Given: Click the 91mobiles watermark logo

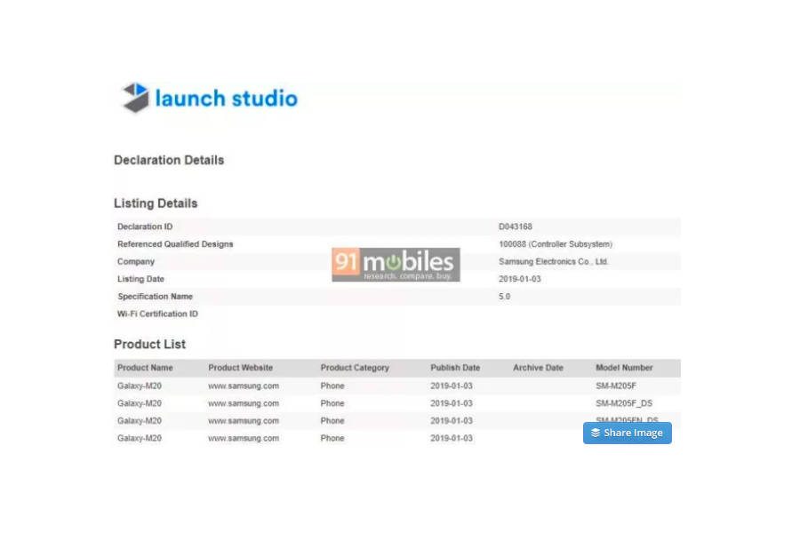Looking at the screenshot, I should [396, 265].
